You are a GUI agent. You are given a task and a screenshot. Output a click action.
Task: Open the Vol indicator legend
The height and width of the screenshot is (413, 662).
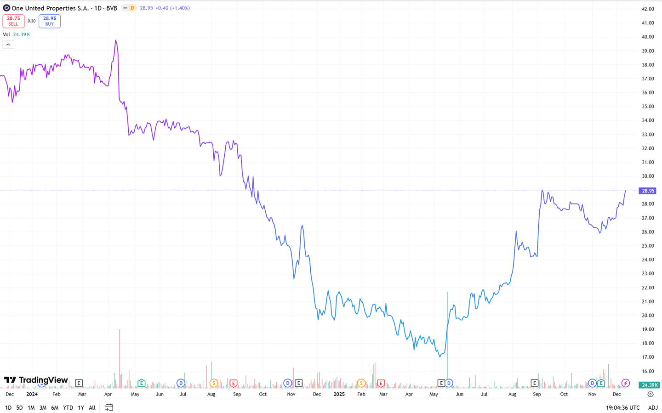(x=6, y=34)
